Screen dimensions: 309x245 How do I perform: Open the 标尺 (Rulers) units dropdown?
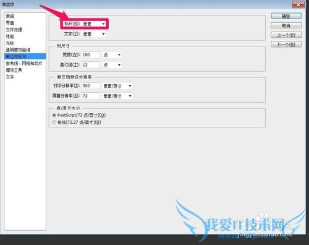[x=94, y=24]
